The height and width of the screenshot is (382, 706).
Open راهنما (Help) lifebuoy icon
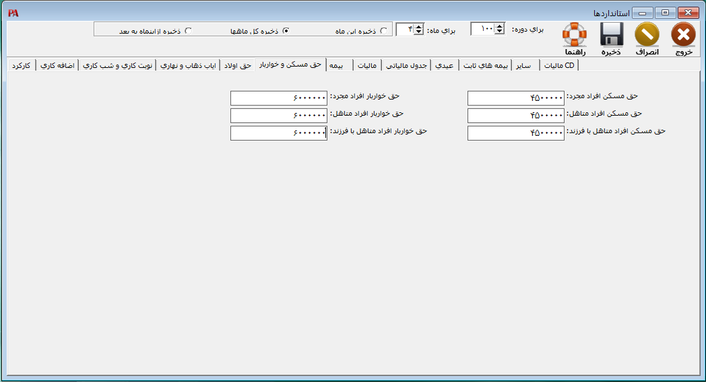[575, 34]
